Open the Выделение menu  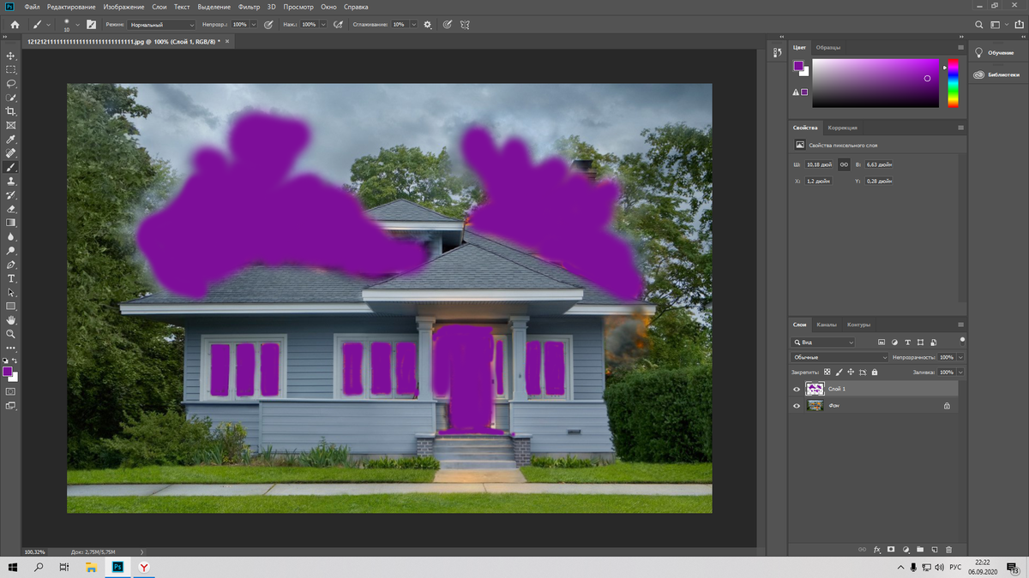pyautogui.click(x=214, y=7)
